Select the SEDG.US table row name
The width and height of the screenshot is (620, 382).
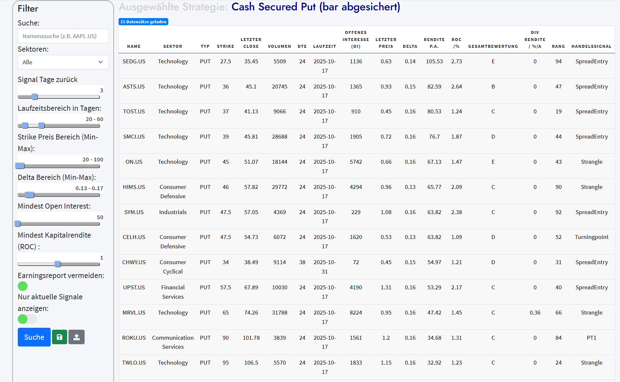134,61
